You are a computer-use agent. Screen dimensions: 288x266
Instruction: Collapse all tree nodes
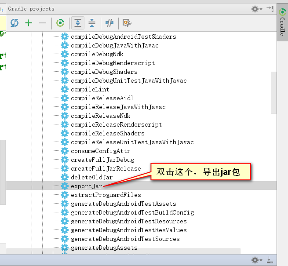coord(92,23)
